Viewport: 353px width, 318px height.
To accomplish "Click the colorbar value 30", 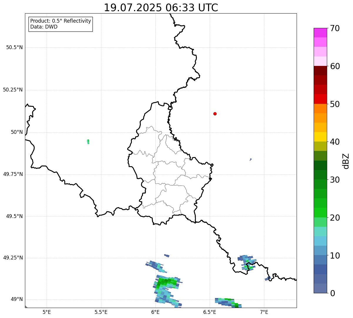I will point(335,180).
